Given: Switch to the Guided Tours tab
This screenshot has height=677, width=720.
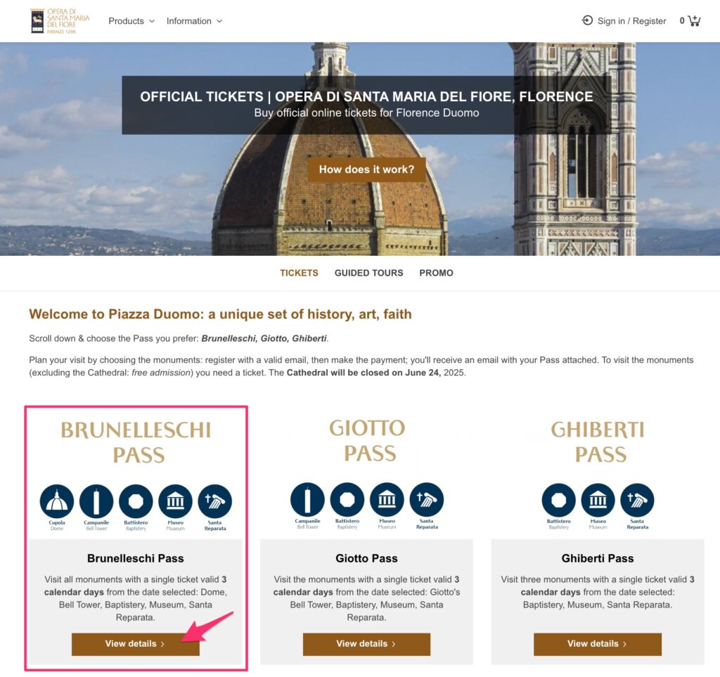Looking at the screenshot, I should click(368, 273).
